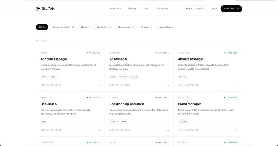Image resolution: width=278 pixels, height=146 pixels.
Task: Click the US flag language icon
Action: (x=187, y=8)
